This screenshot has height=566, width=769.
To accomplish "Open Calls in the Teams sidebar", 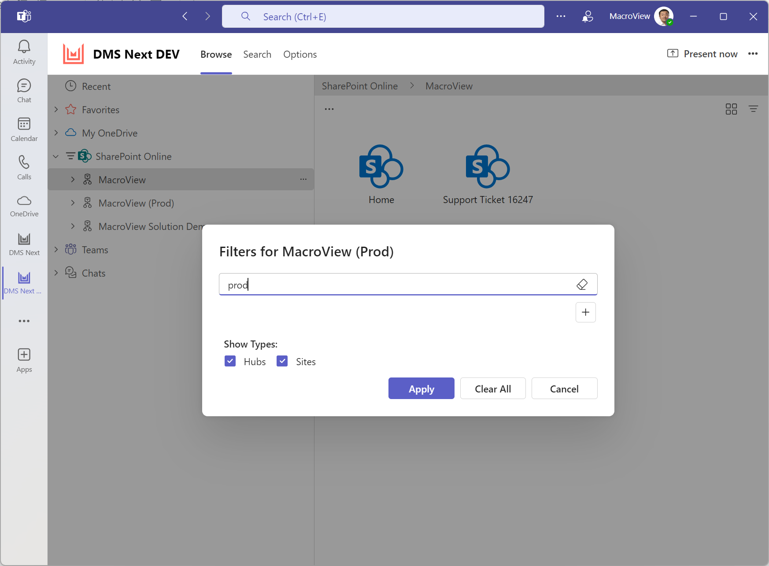I will click(24, 168).
